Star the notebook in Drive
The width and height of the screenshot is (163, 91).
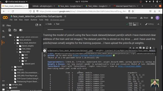click(x=65, y=16)
